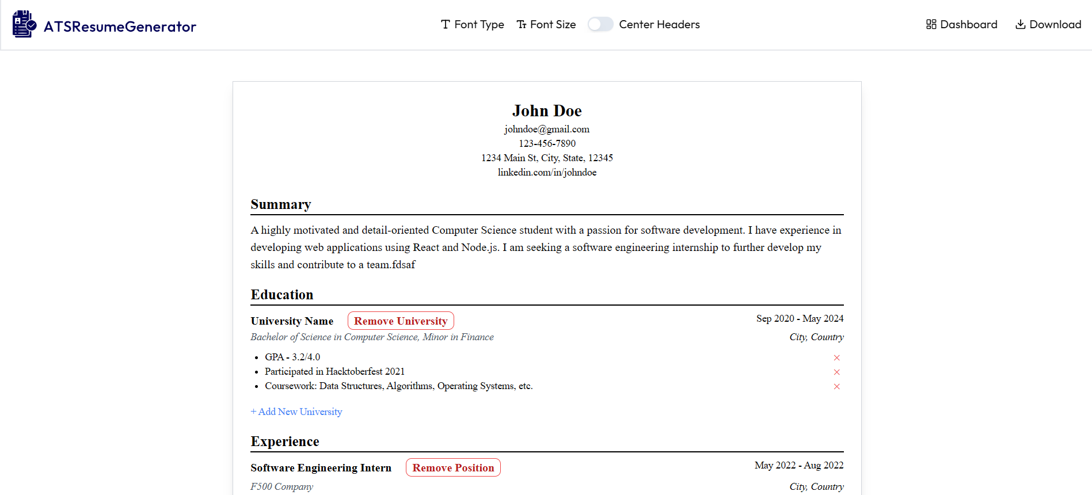Edit the University Name field
The height and width of the screenshot is (495, 1092).
(292, 321)
